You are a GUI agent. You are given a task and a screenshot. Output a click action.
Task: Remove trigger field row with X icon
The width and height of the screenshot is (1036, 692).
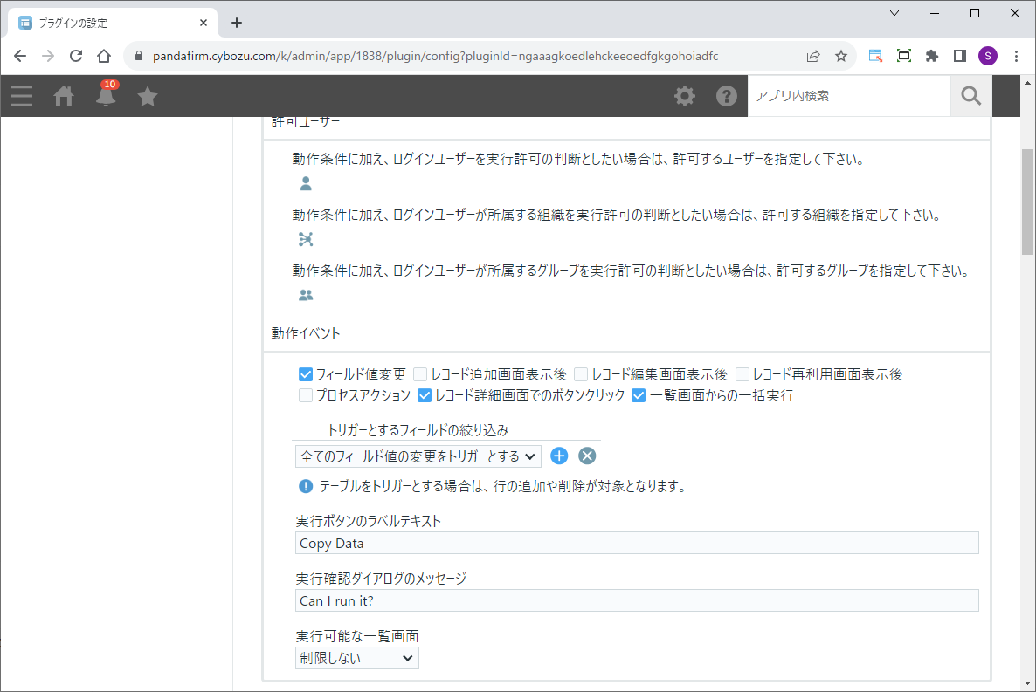[x=587, y=456]
